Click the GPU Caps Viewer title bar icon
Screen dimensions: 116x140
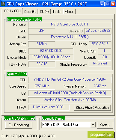(3, 4)
